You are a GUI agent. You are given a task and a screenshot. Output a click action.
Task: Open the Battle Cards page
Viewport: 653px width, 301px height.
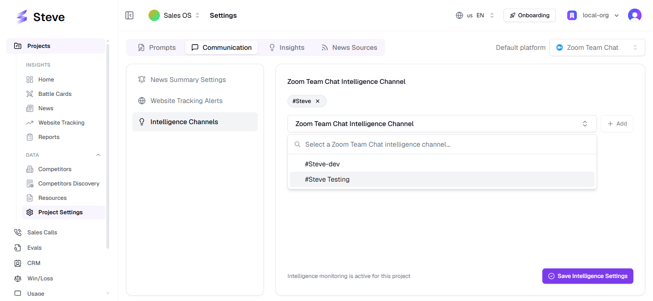coord(63,94)
